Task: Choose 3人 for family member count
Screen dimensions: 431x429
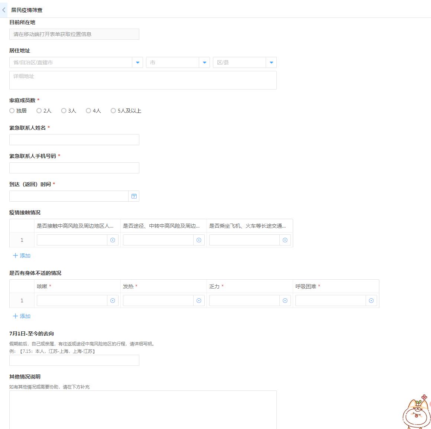Action: tap(64, 110)
